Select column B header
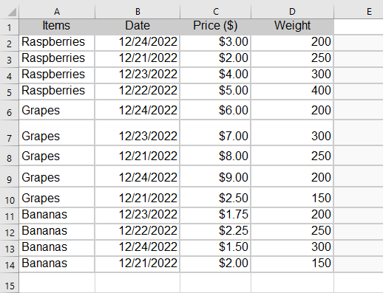The image size is (383, 293). click(x=138, y=12)
